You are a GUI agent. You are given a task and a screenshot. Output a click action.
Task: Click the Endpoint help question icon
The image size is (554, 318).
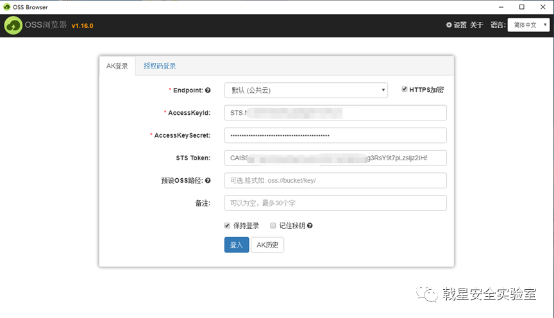pos(208,90)
